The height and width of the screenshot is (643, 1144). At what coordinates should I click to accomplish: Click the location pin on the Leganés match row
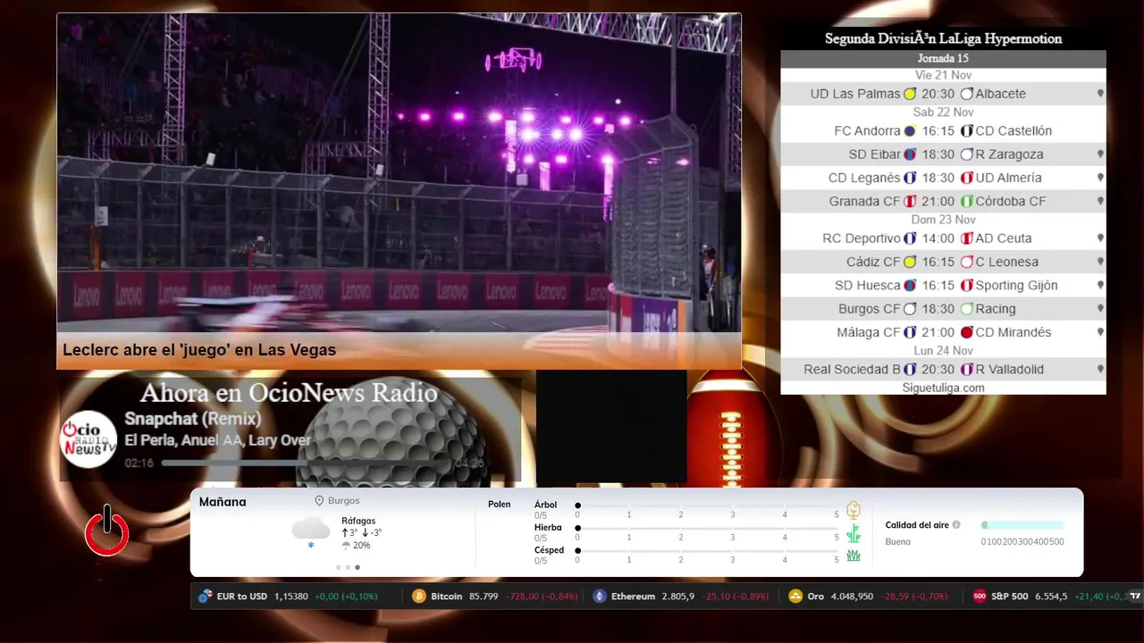(x=1100, y=178)
